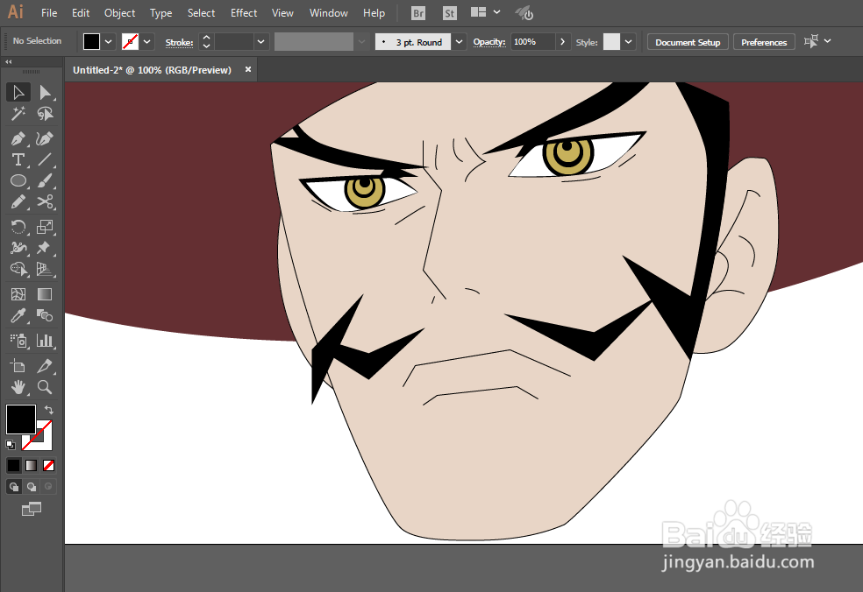Expand the fill color dropdown arrow
The width and height of the screenshot is (863, 592).
(109, 42)
